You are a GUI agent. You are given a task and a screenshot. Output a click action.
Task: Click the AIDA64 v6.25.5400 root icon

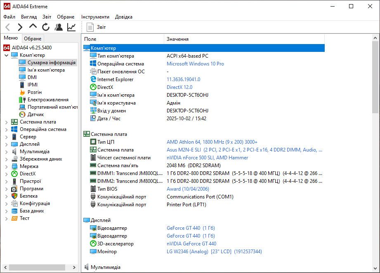[7, 48]
